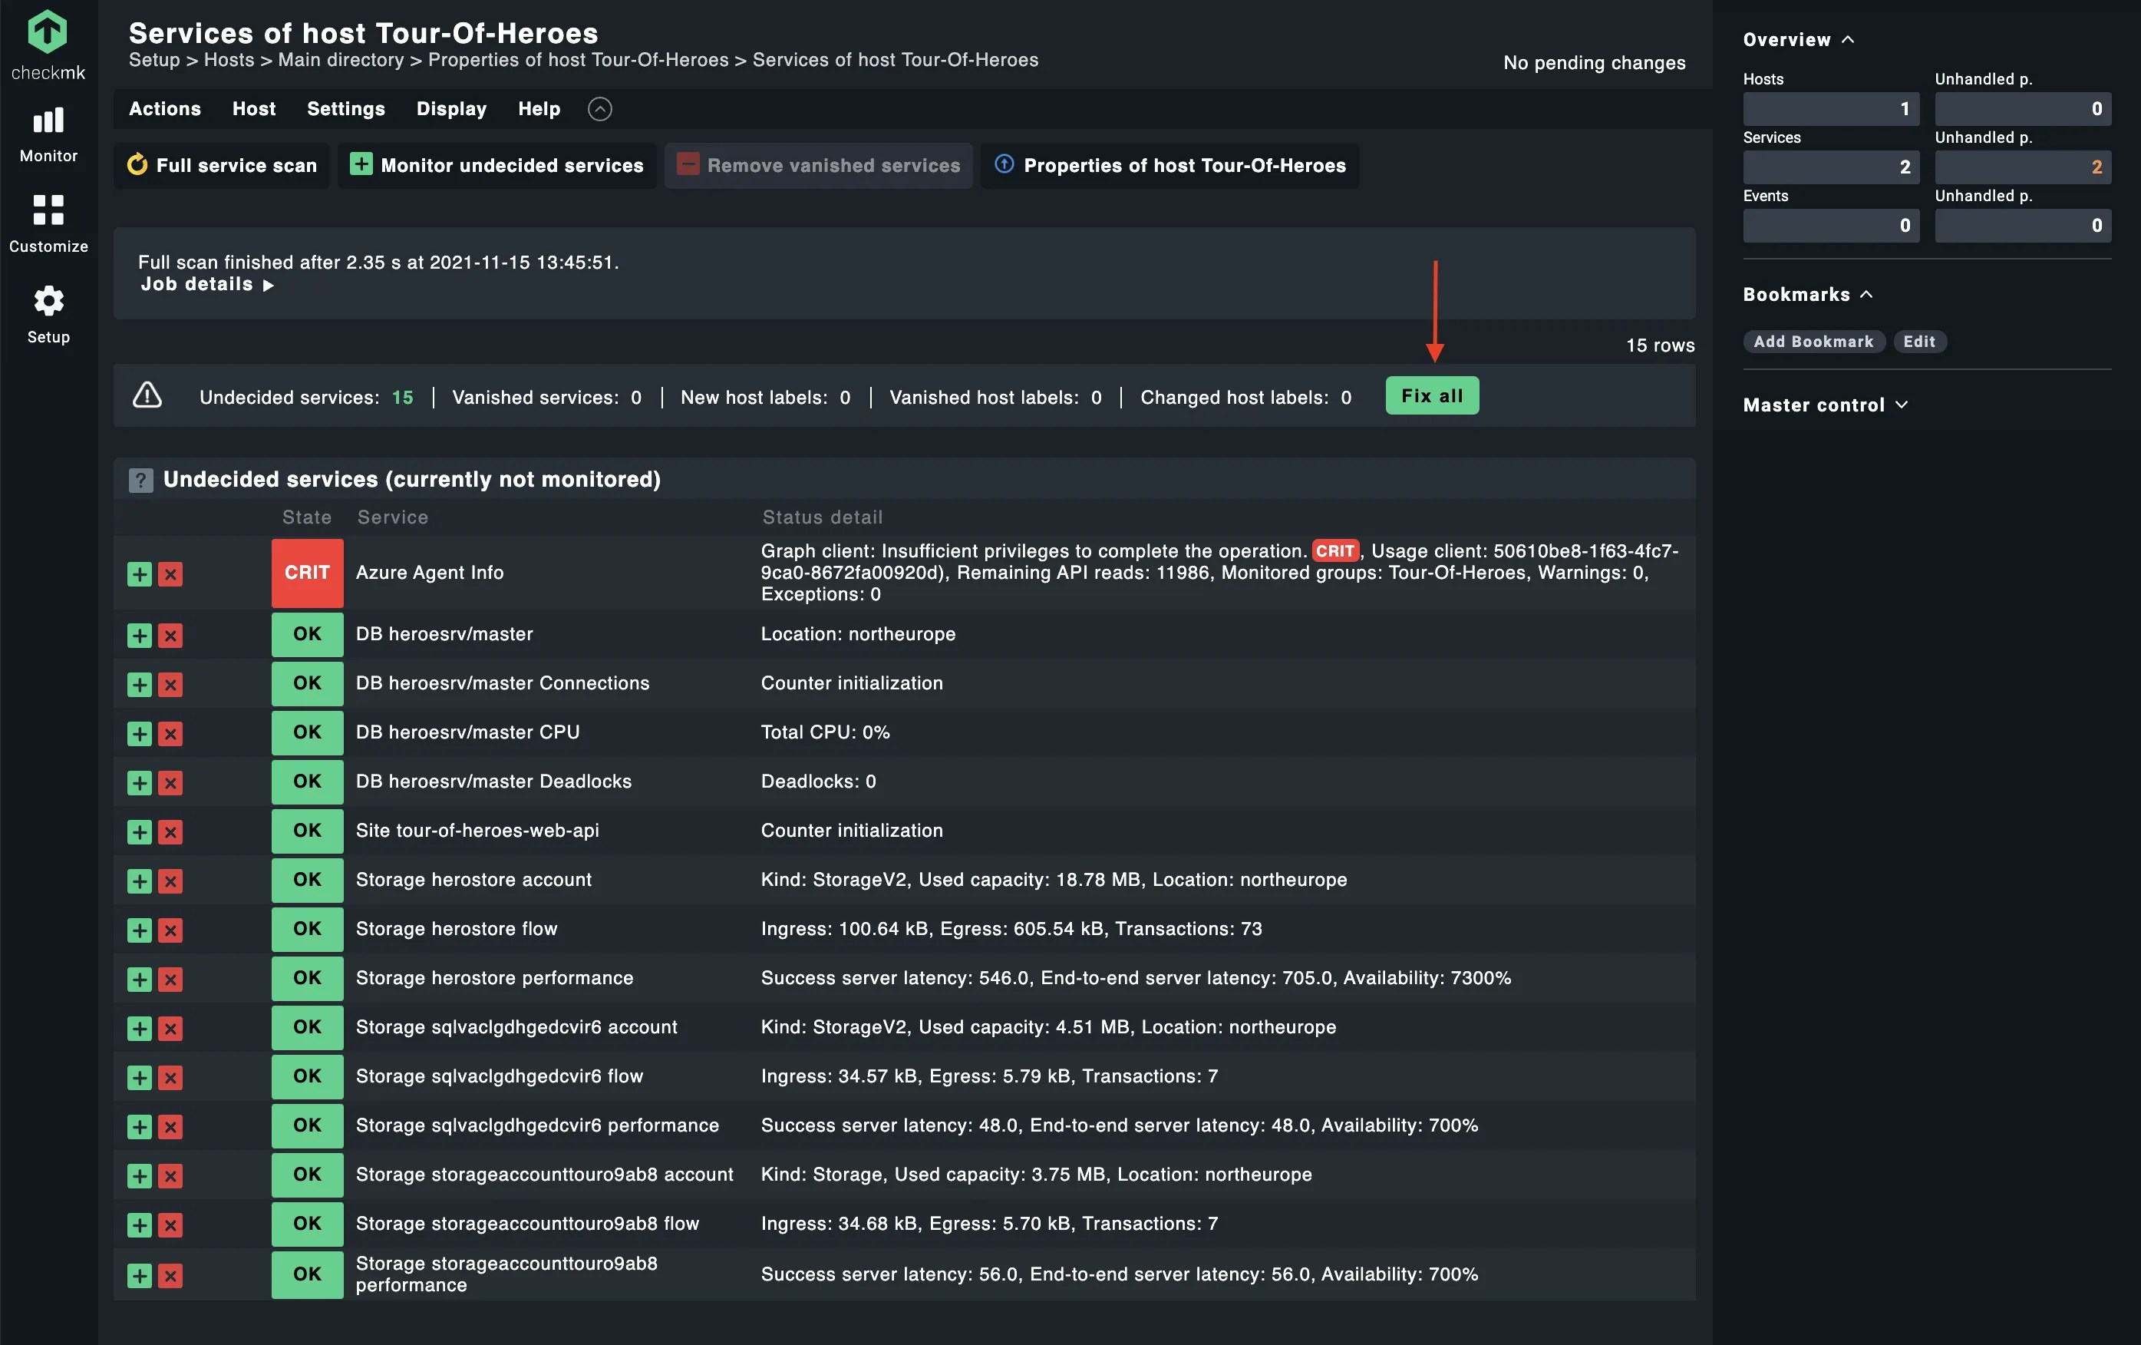The image size is (2141, 1345).
Task: Click 'Location: northeurope' status of DB heroesrv/master
Action: [858, 634]
